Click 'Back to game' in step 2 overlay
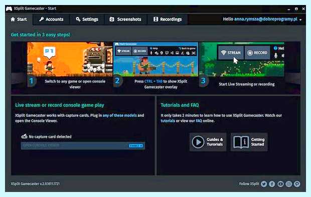 click(187, 48)
